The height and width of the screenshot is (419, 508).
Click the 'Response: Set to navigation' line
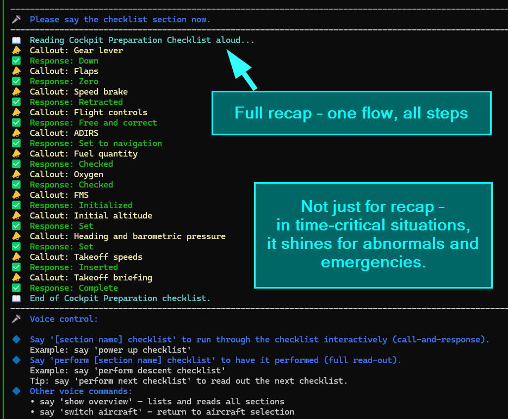96,143
